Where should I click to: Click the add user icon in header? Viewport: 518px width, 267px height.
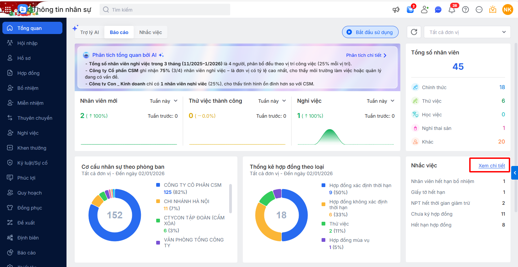click(425, 10)
